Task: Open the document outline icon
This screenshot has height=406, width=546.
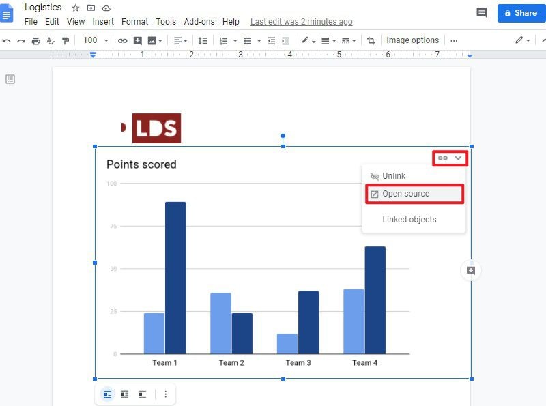Action: 10,79
